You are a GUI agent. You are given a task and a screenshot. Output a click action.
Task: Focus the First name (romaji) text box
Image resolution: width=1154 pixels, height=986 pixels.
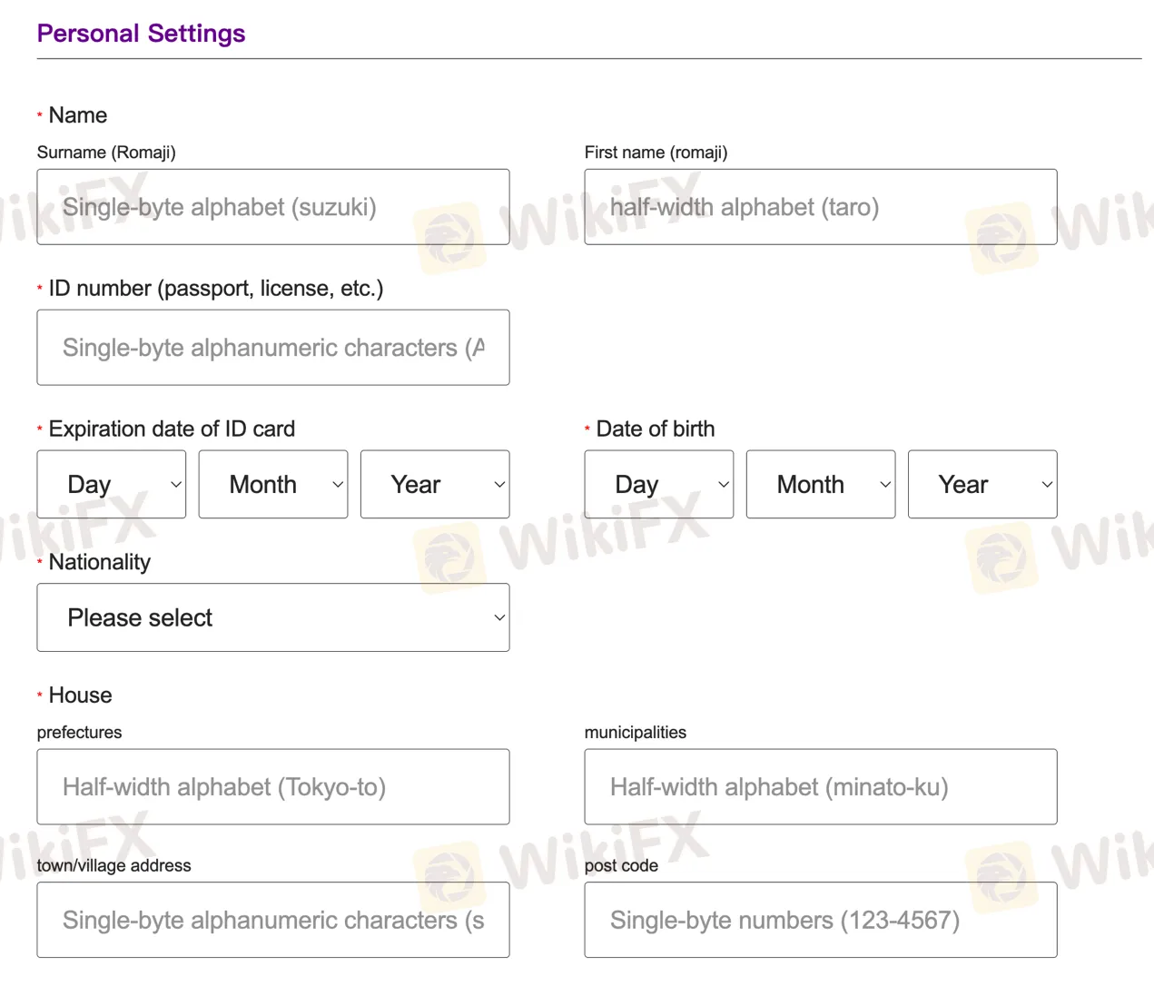pos(820,207)
